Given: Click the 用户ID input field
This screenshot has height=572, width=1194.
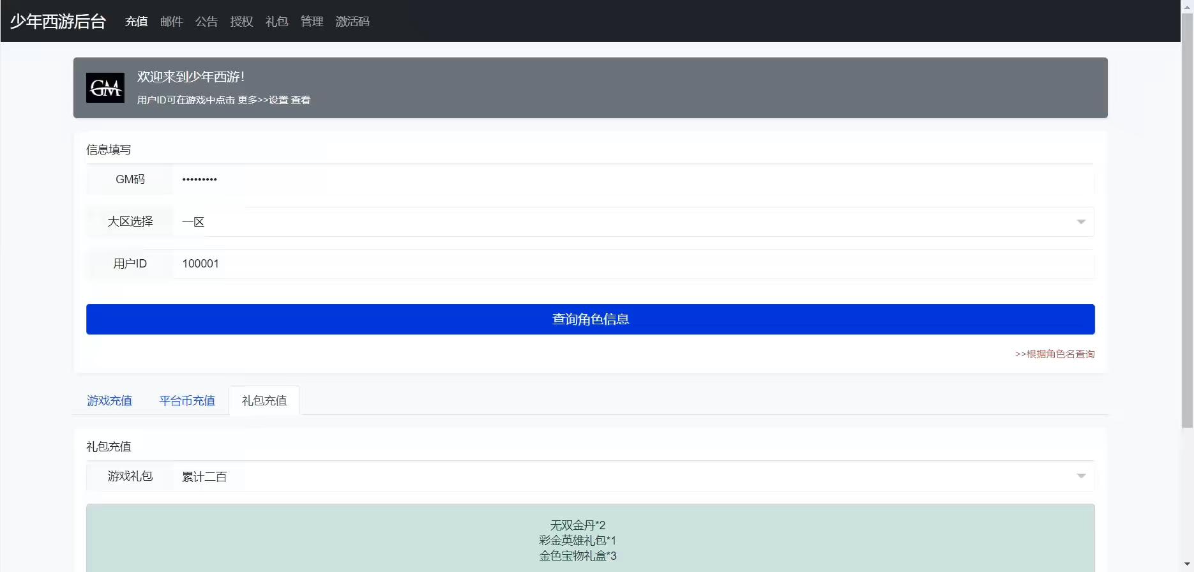Looking at the screenshot, I should 633,264.
